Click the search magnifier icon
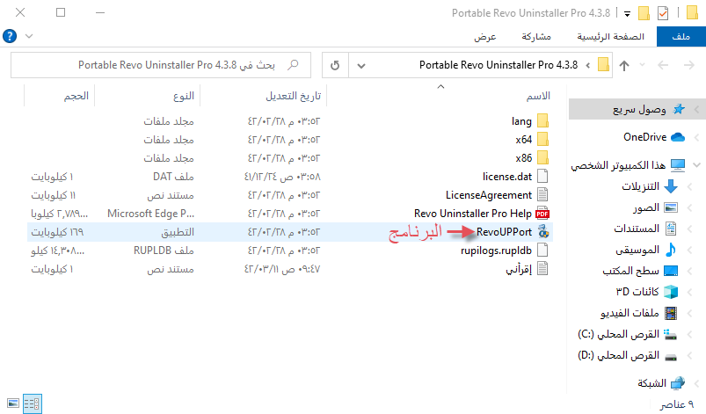Image resolution: width=706 pixels, height=414 pixels. coord(293,65)
